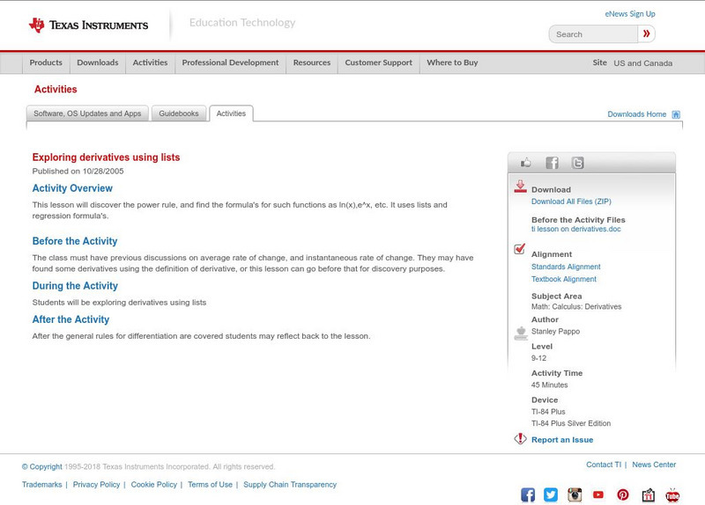This screenshot has width=705, height=505.
Task: Switch to Software, OS Updates and Apps tab
Action: pyautogui.click(x=87, y=113)
